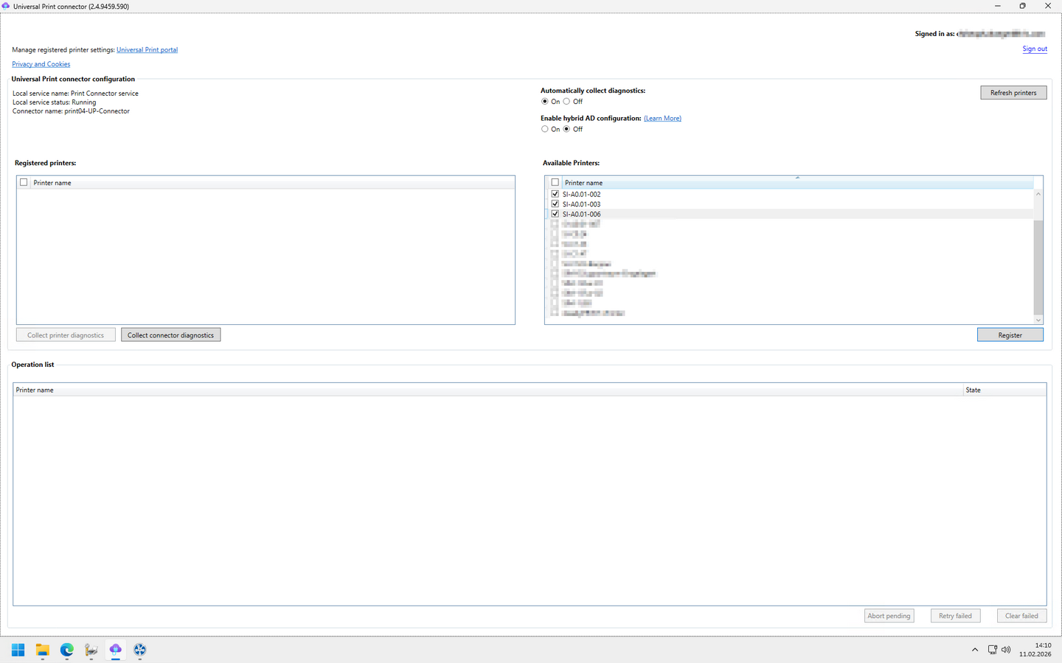
Task: Select all available printers header checkbox
Action: [x=555, y=183]
